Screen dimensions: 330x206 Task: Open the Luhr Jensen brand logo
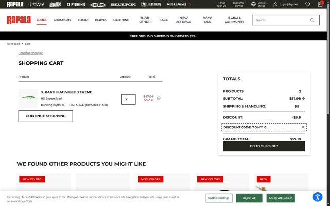point(151,4)
